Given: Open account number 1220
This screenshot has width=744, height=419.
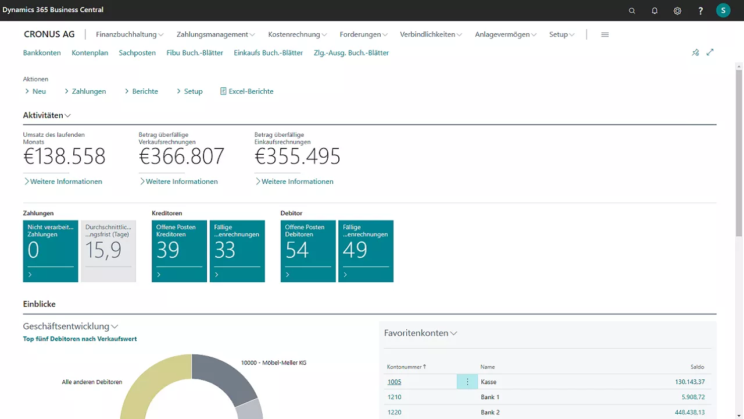Looking at the screenshot, I should [394, 412].
